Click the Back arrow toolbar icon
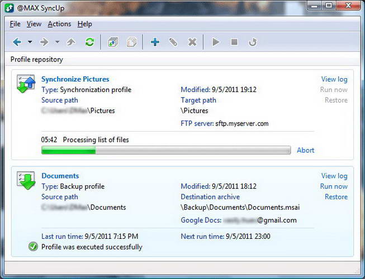The height and width of the screenshot is (279, 365). point(17,42)
